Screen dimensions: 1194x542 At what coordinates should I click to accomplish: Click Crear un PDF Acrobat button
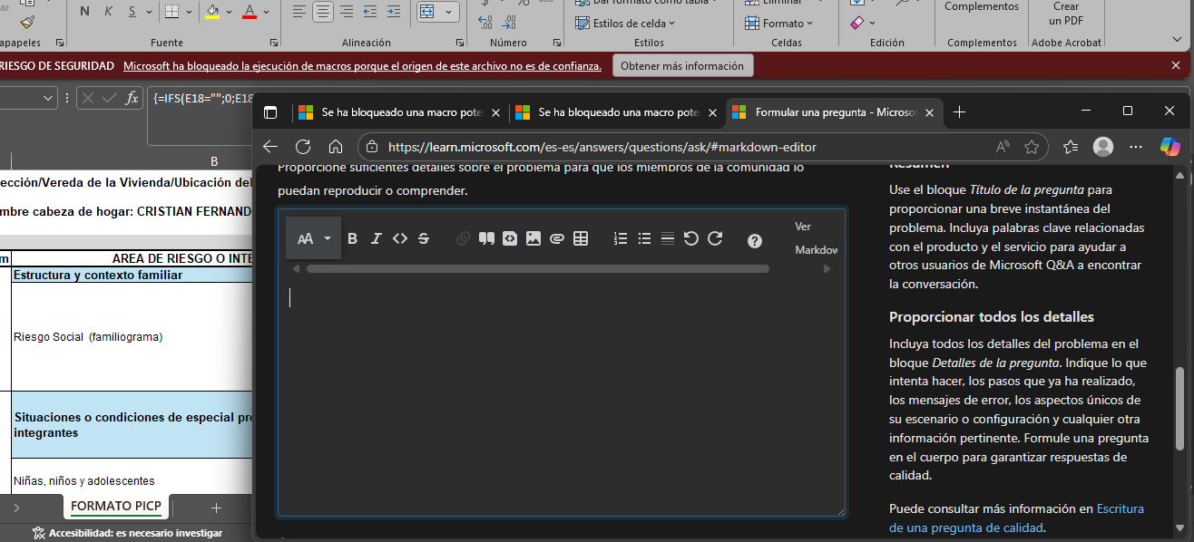pos(1066,15)
